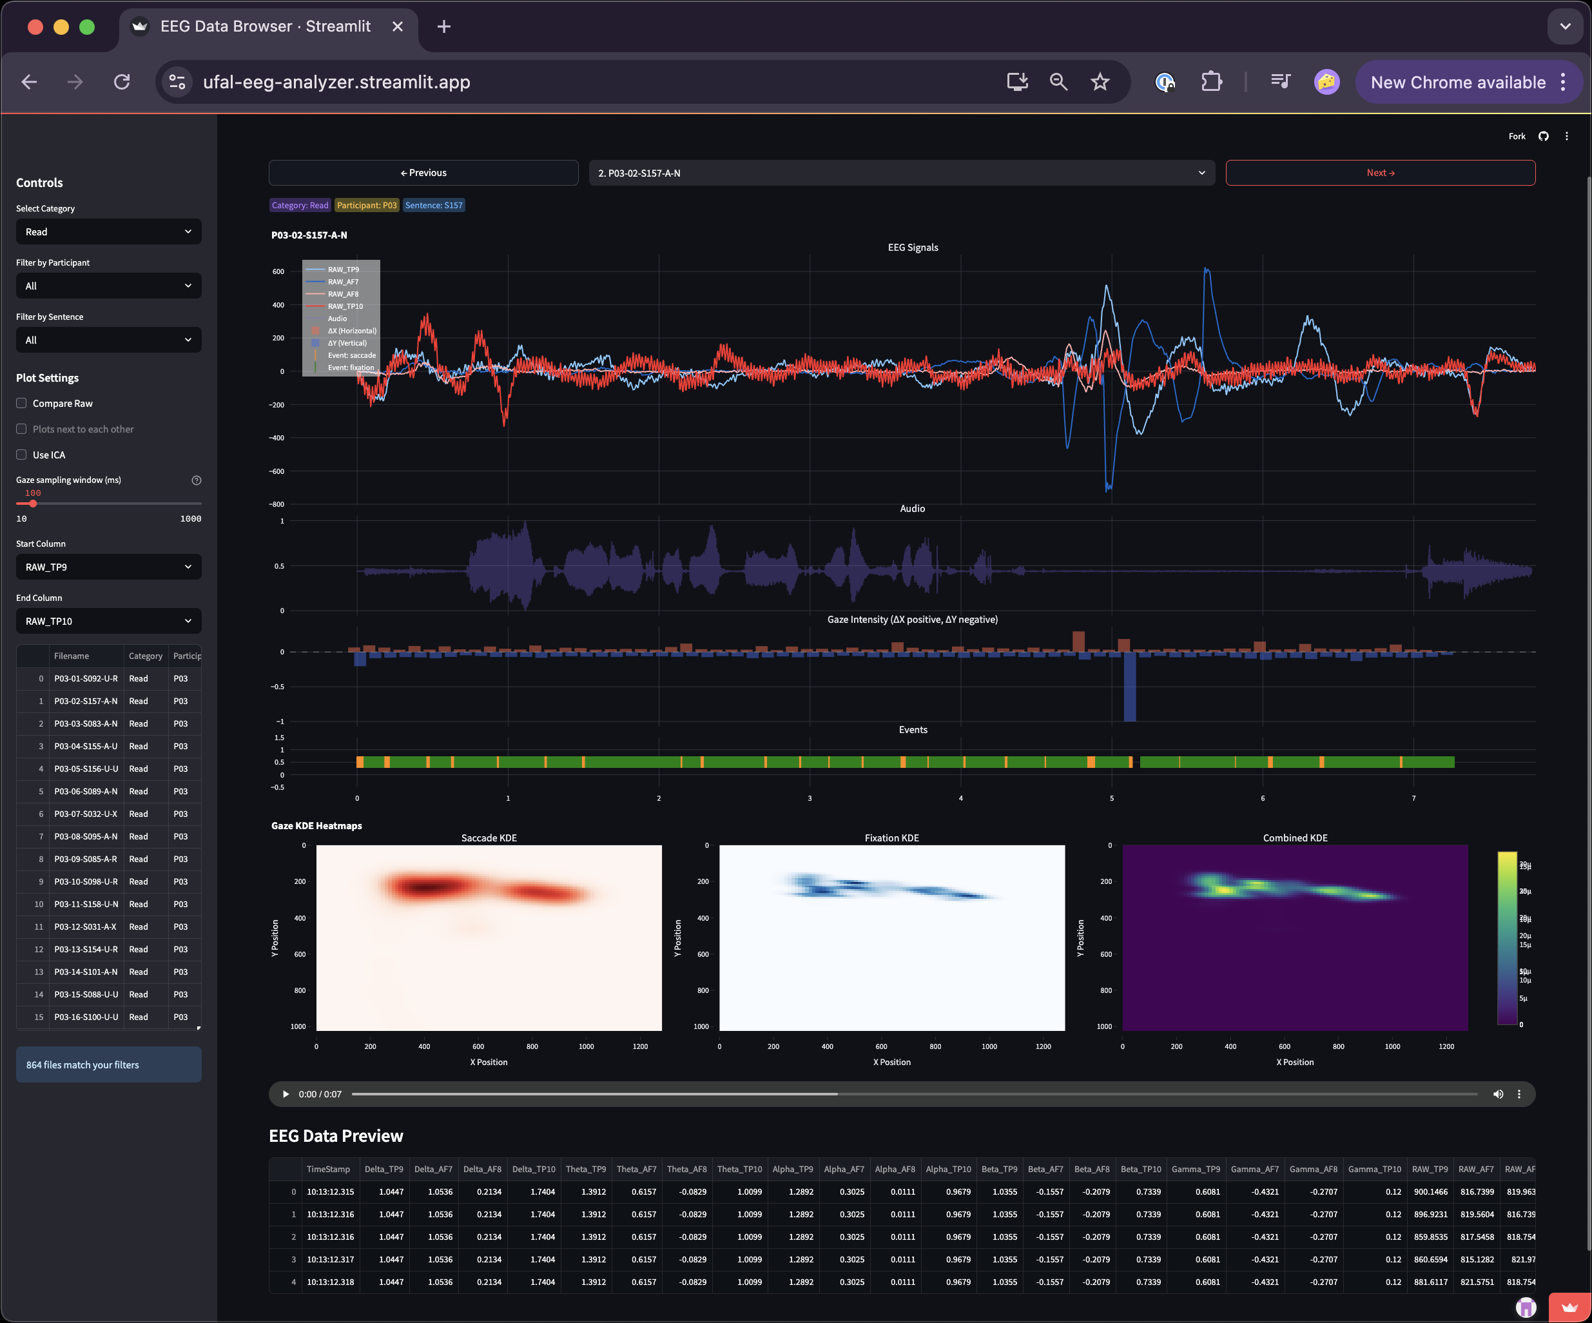
Task: Toggle RAW_AF8 trace in the legend
Action: pos(332,294)
